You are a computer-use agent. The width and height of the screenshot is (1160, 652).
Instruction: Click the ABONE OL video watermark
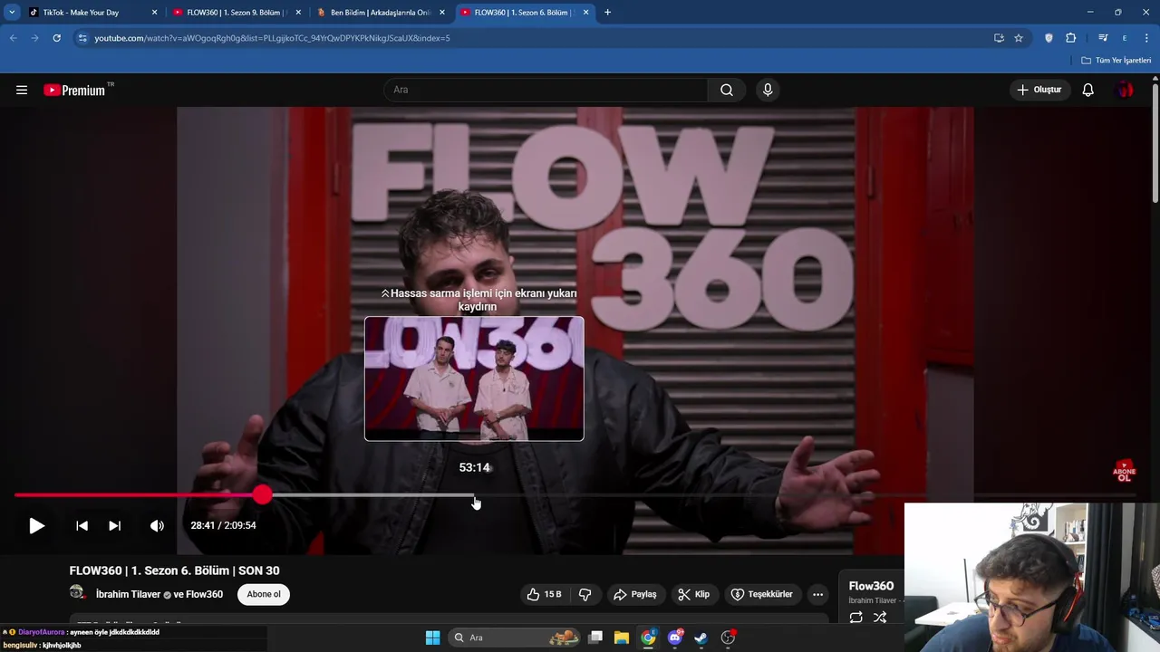tap(1124, 471)
